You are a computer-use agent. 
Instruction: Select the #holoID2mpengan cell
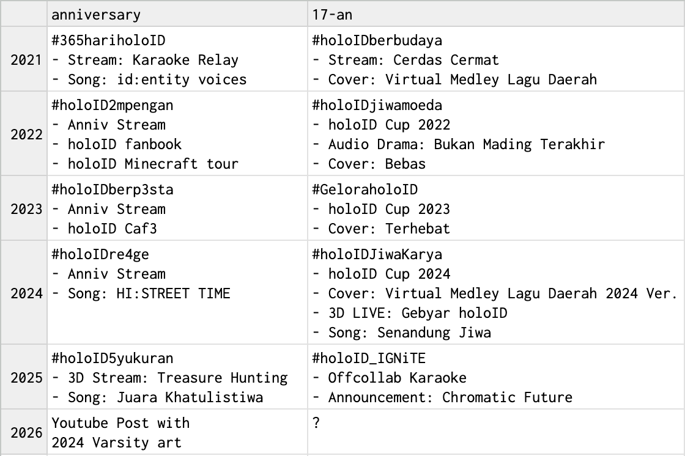[x=177, y=134]
